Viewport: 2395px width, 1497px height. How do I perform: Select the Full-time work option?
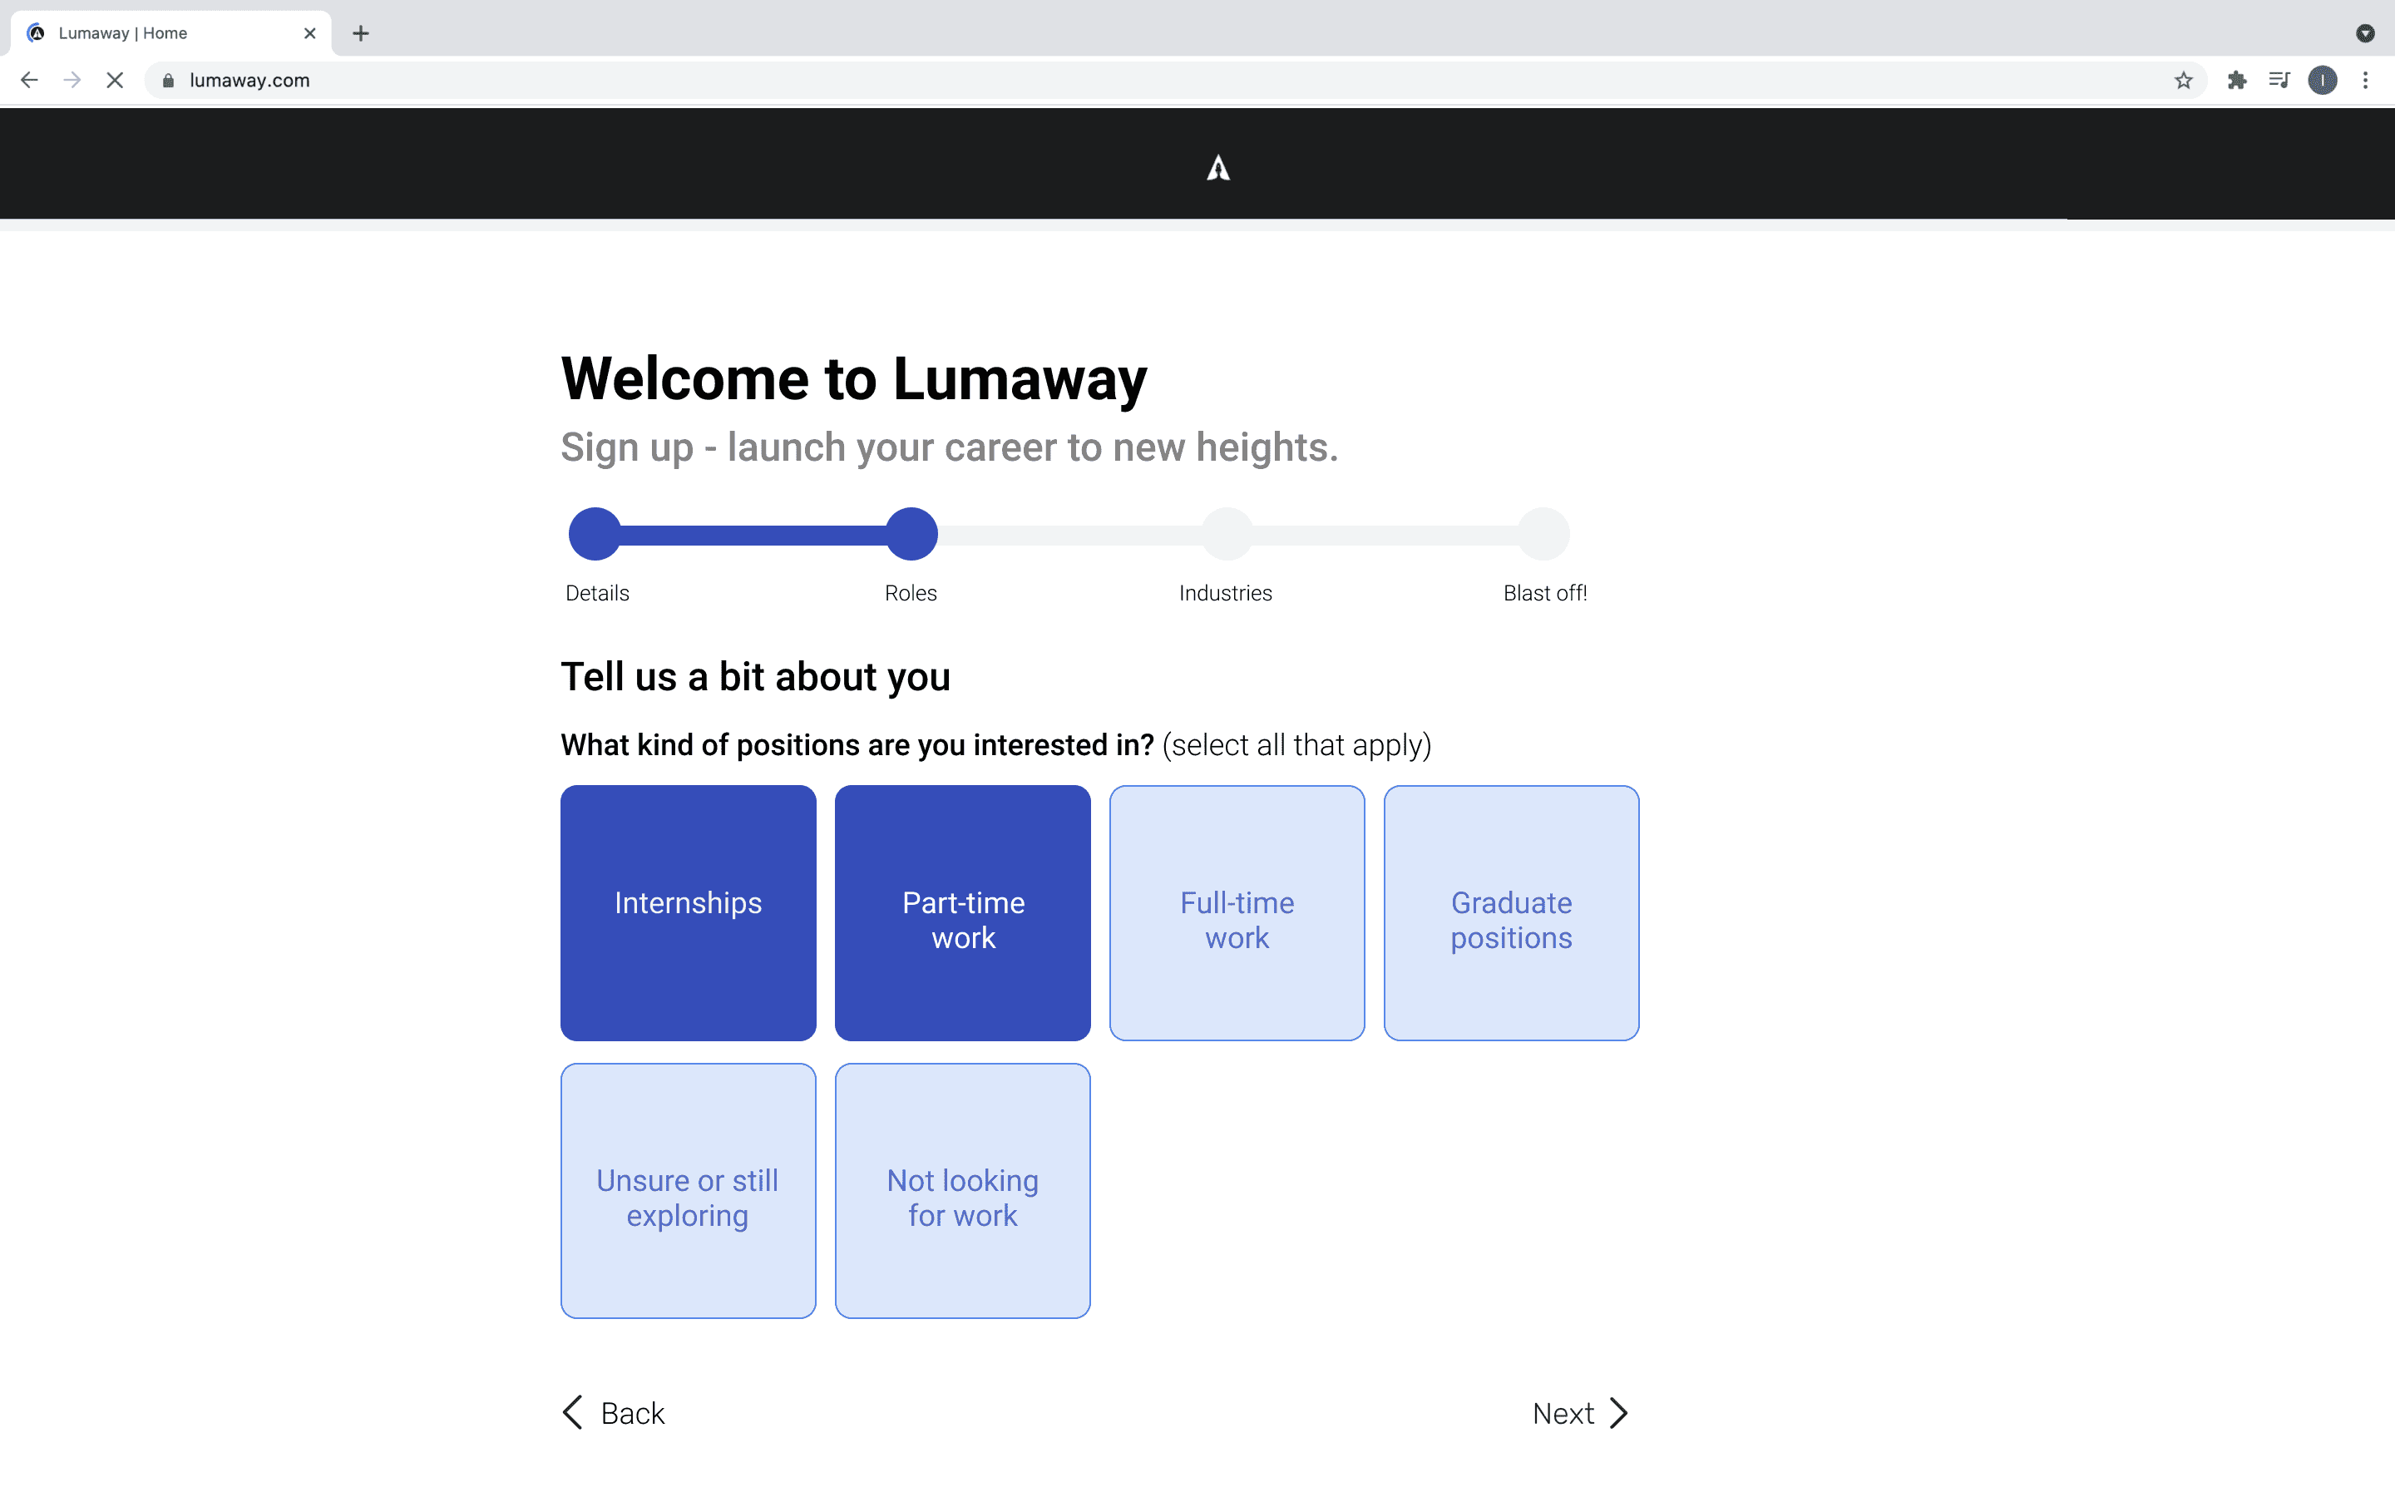coord(1237,913)
